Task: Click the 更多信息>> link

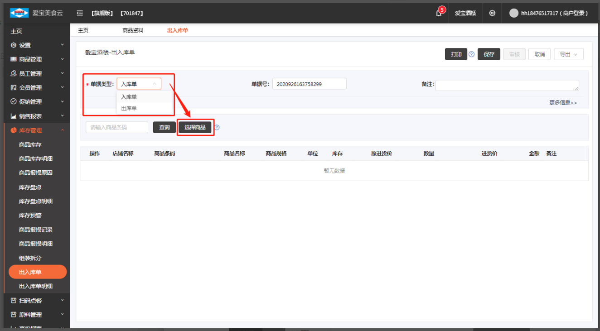Action: click(x=563, y=103)
